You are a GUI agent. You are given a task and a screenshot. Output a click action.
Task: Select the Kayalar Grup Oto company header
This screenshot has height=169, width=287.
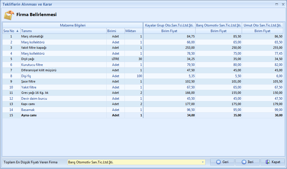click(x=169, y=25)
